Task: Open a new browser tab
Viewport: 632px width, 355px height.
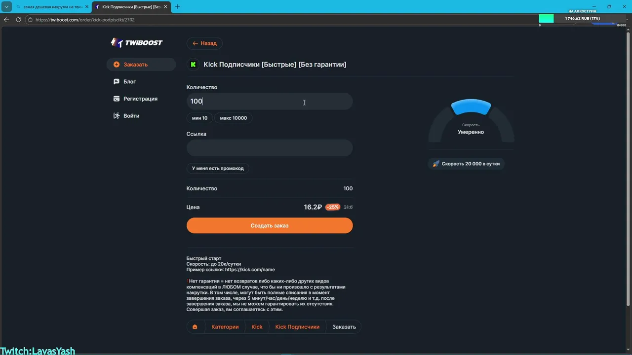Action: point(177,7)
